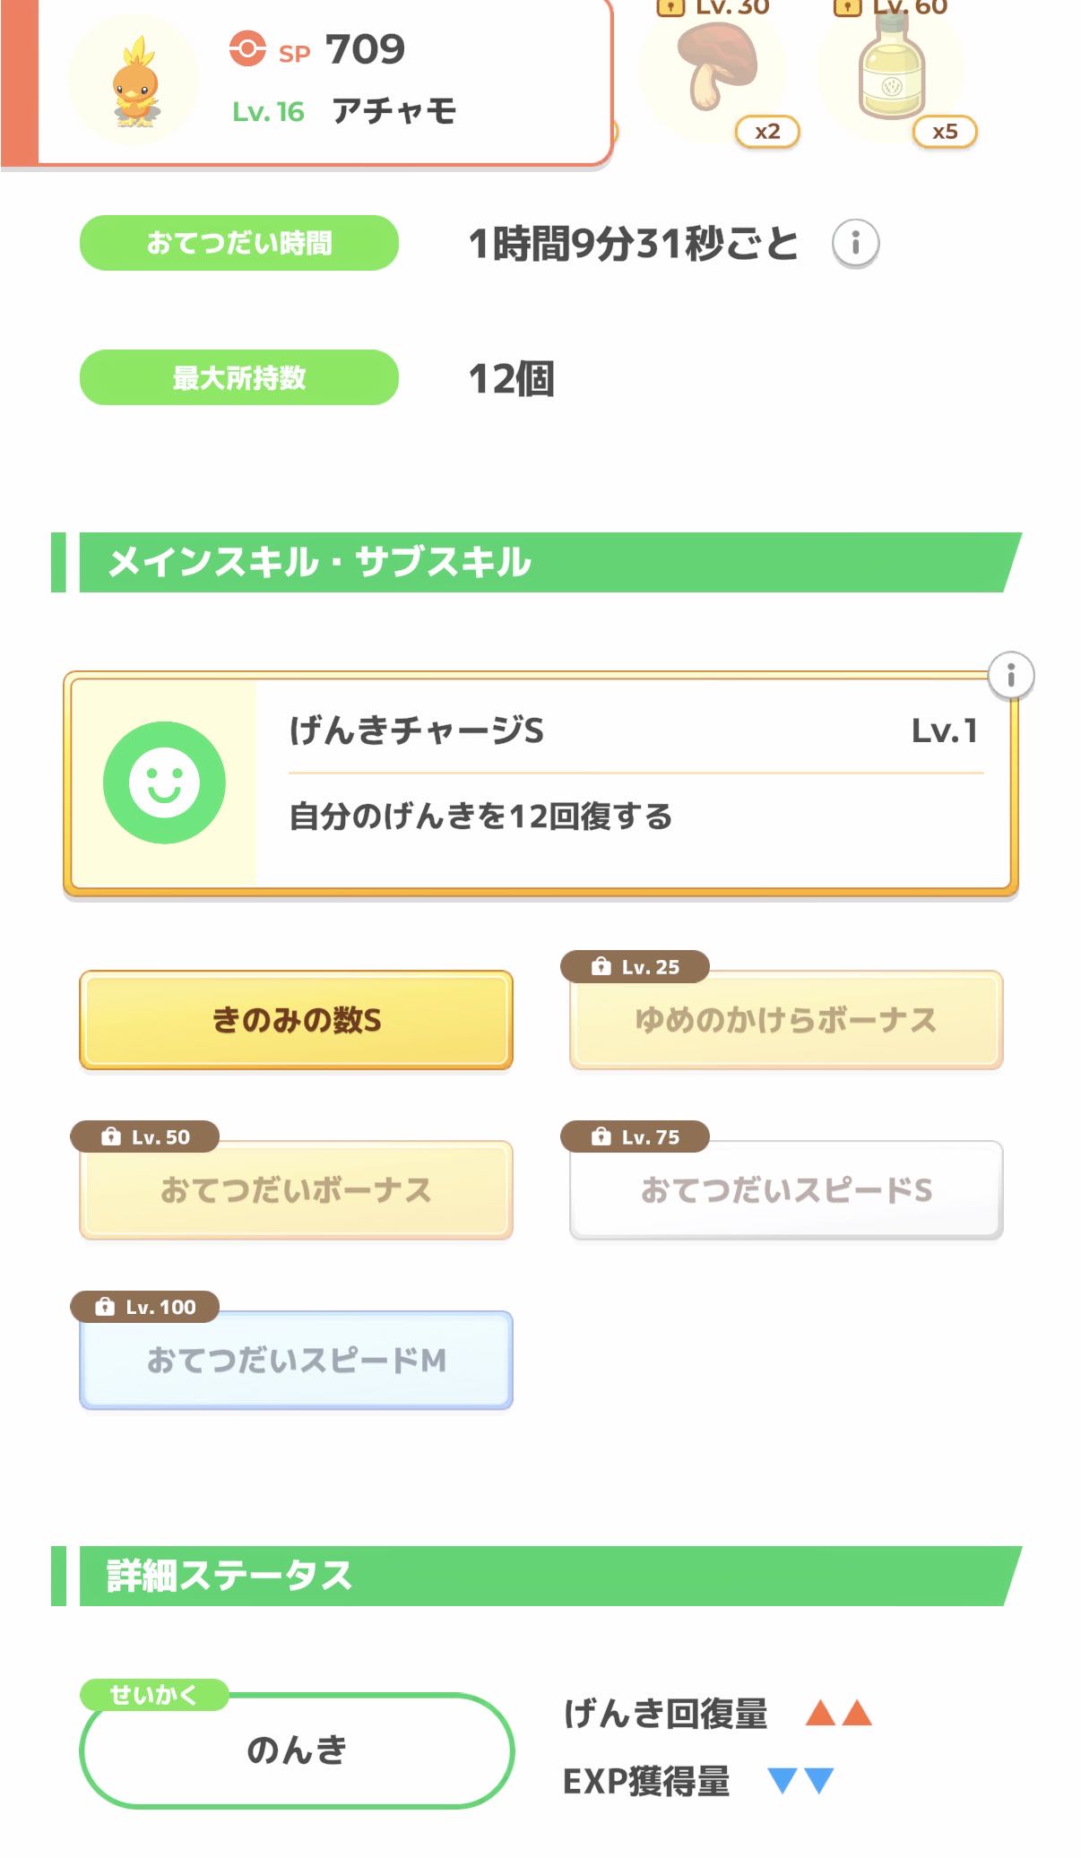Tap the Lv. 100 lock badge
1081x1858 pixels.
tap(144, 1307)
